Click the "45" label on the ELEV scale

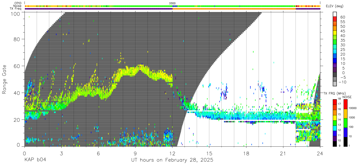click(x=343, y=31)
